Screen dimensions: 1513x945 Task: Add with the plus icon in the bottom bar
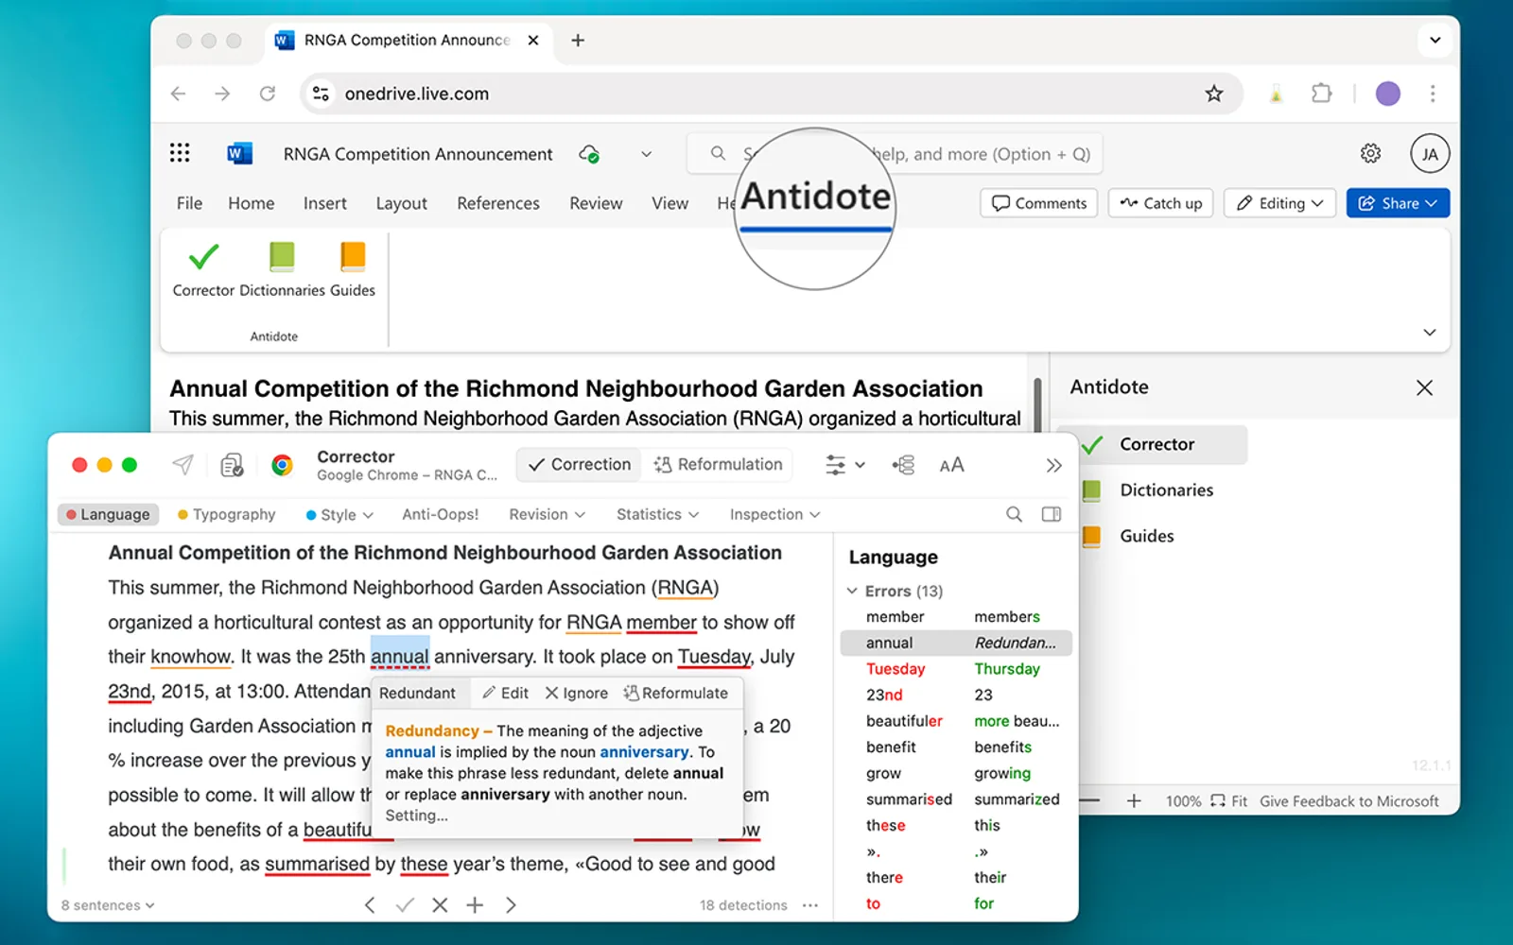pyautogui.click(x=475, y=904)
